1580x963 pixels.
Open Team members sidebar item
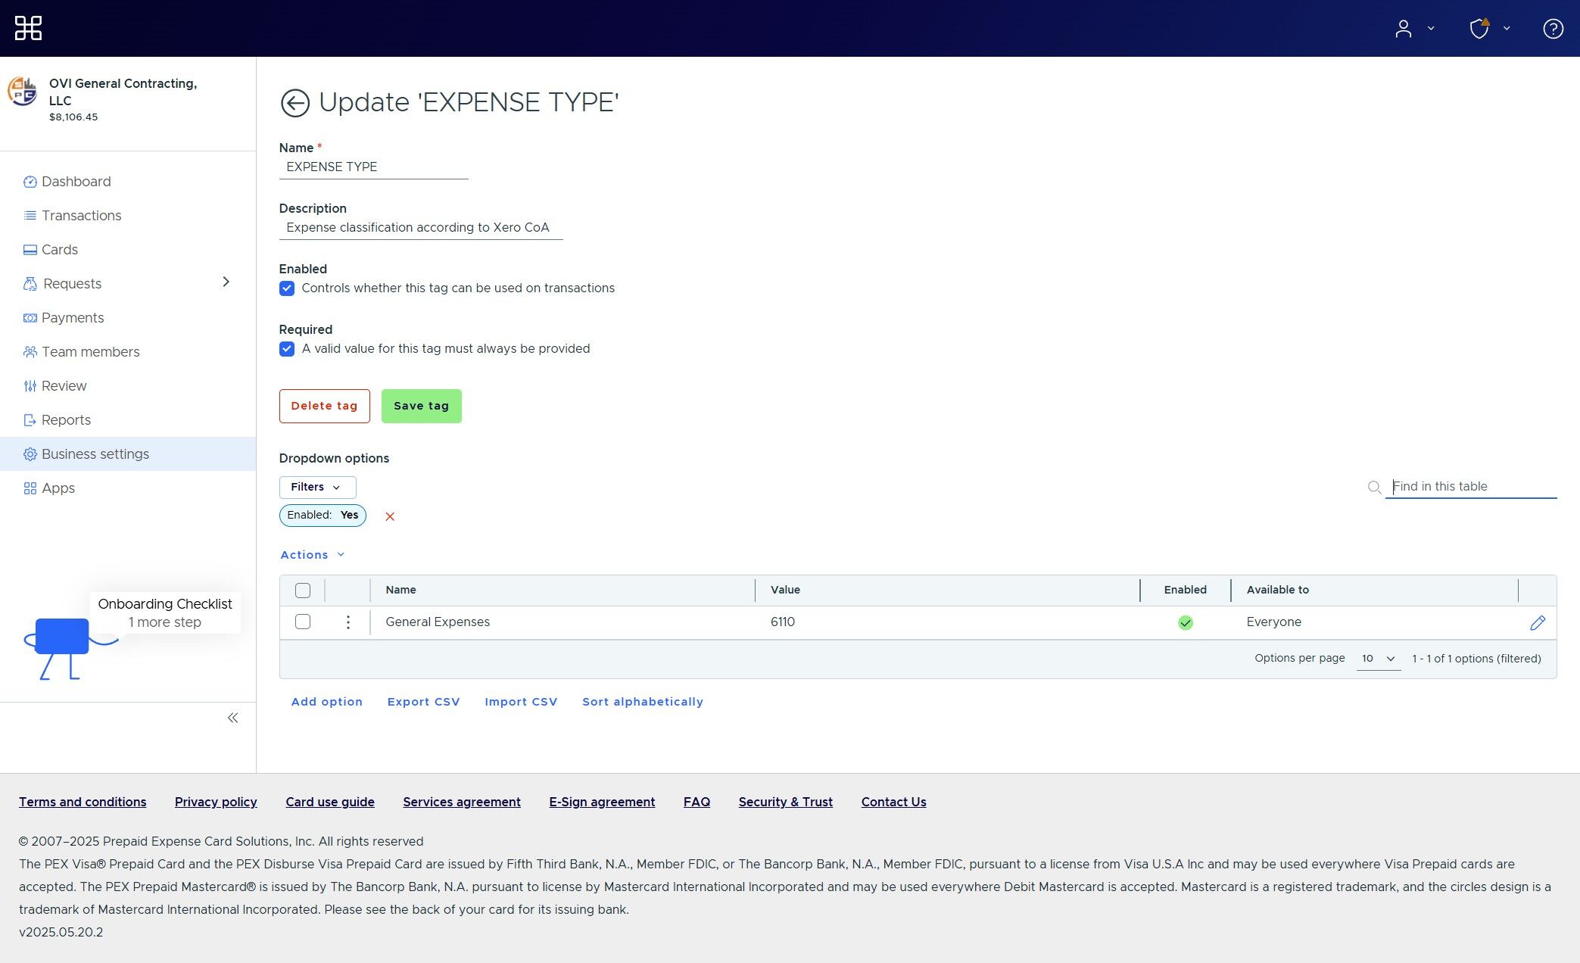click(90, 352)
